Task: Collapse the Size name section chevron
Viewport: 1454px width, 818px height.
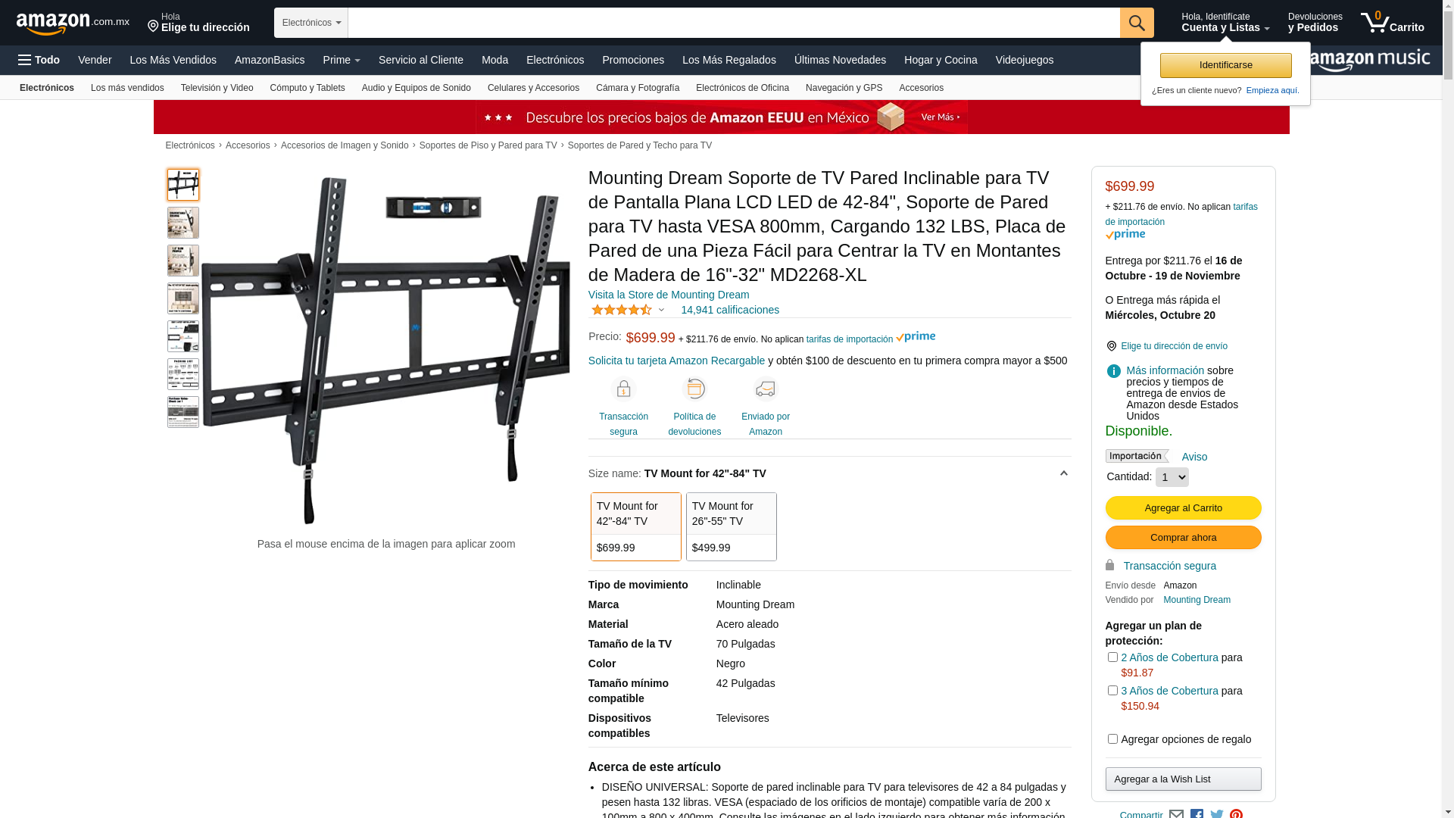Action: (x=1063, y=473)
